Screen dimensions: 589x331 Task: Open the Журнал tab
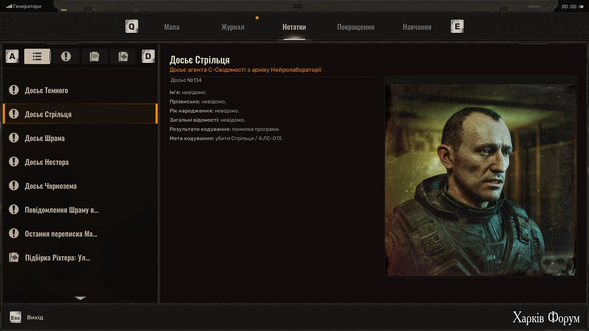point(233,27)
